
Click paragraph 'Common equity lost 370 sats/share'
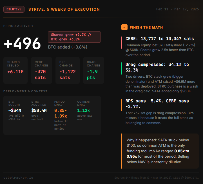160,50
